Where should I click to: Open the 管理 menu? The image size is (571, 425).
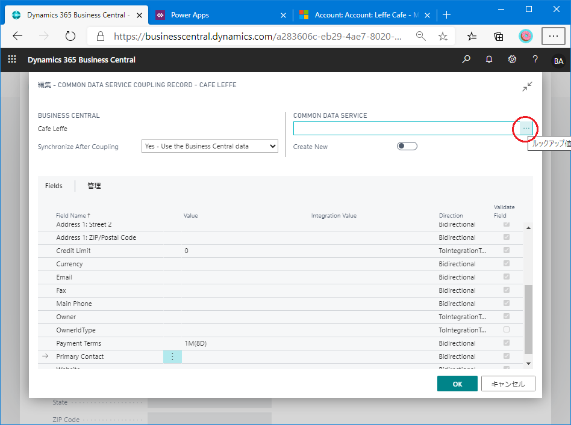pos(94,186)
